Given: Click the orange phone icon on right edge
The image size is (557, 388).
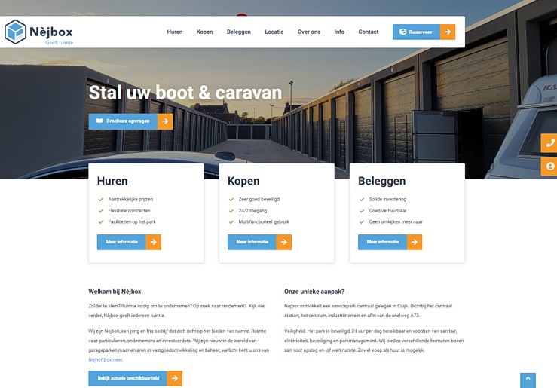Looking at the screenshot, I should click(x=549, y=142).
